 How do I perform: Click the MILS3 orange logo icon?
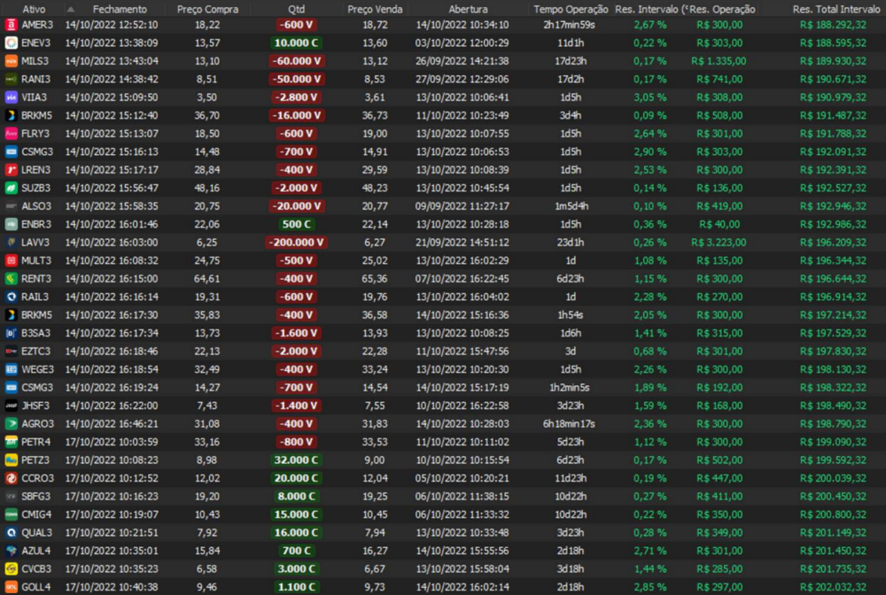(11, 60)
